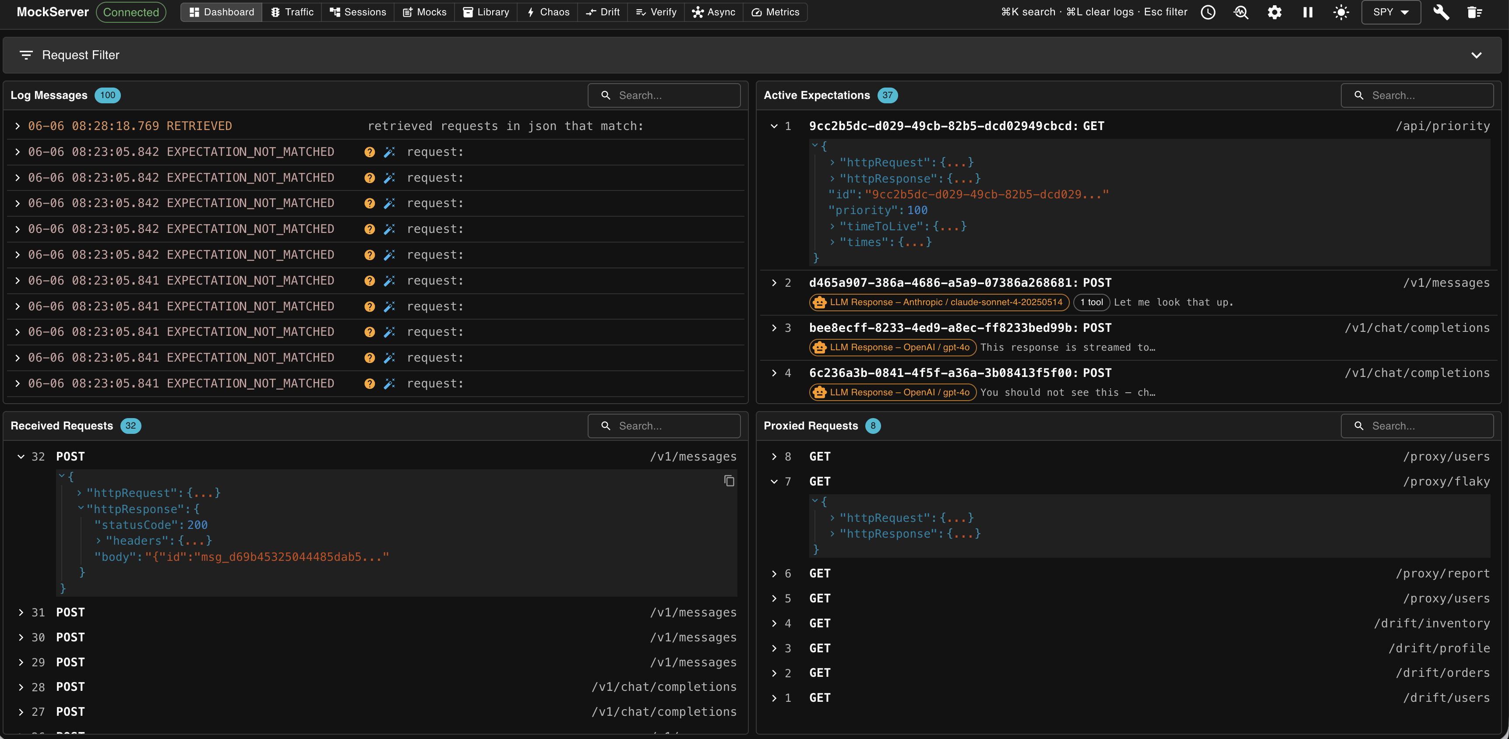This screenshot has width=1509, height=739.
Task: Focus the Received Requests search field
Action: pos(664,426)
